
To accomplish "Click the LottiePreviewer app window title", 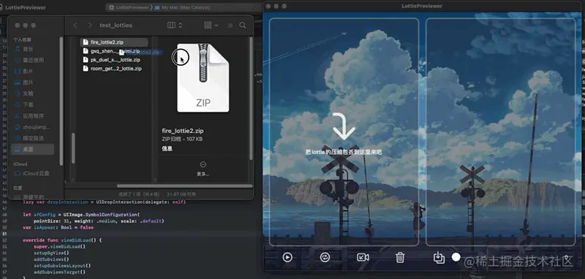I will tap(422, 6).
